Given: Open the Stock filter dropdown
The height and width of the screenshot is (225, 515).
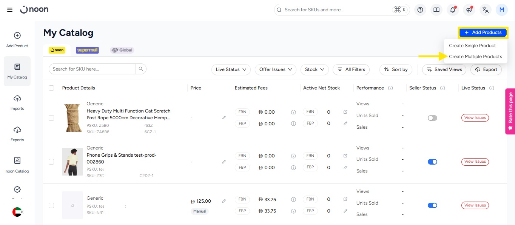Looking at the screenshot, I should 315,69.
